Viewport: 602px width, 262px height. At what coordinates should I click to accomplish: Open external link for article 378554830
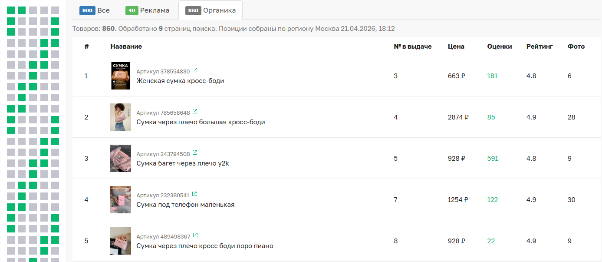click(x=195, y=70)
